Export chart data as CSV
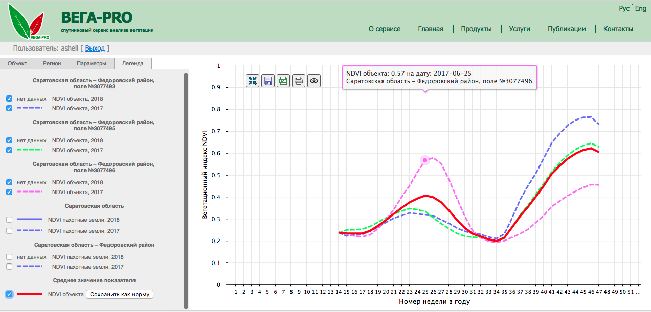Screen dimensions: 651x312 coord(283,80)
